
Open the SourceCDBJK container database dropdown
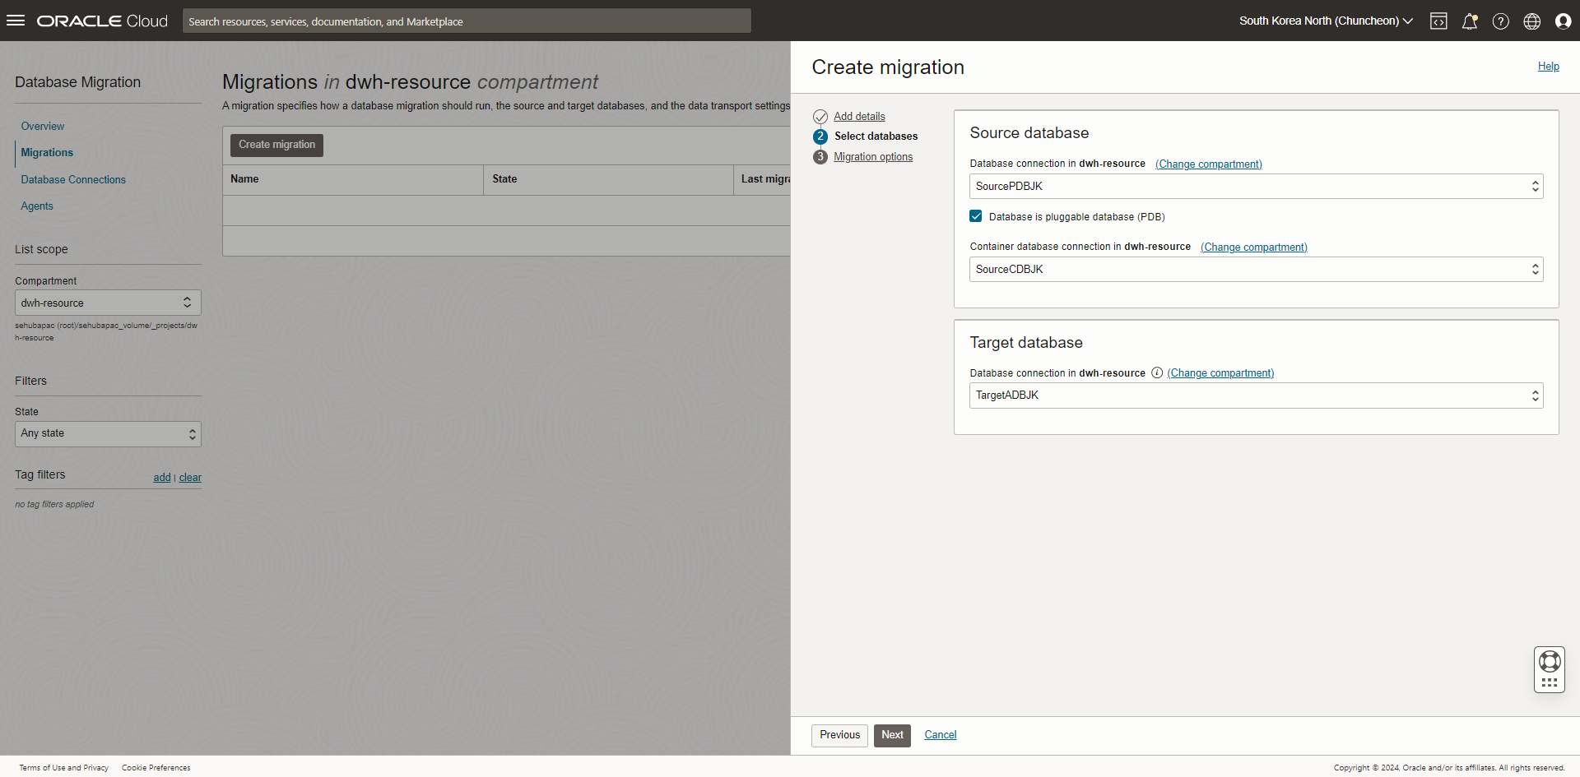pyautogui.click(x=1257, y=270)
